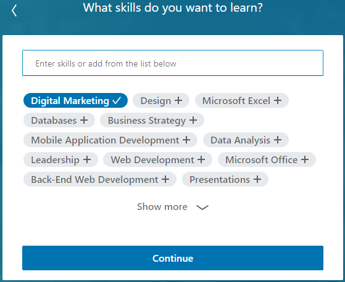Click the plus icon on Microsoft Excel
The height and width of the screenshot is (282, 345).
[x=278, y=100]
